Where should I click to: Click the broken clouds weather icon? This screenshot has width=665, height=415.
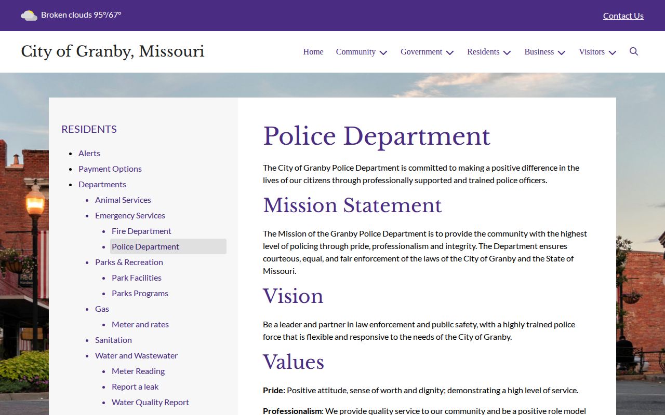pyautogui.click(x=29, y=16)
